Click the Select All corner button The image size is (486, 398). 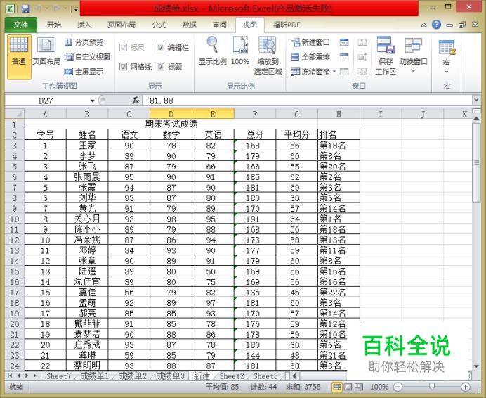click(x=15, y=114)
